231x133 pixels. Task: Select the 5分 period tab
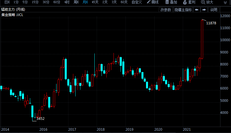tap(25, 2)
